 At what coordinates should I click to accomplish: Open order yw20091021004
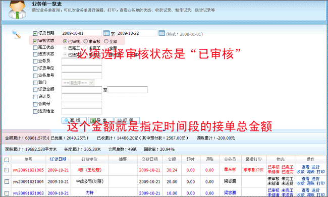pyautogui.click(x=28, y=181)
